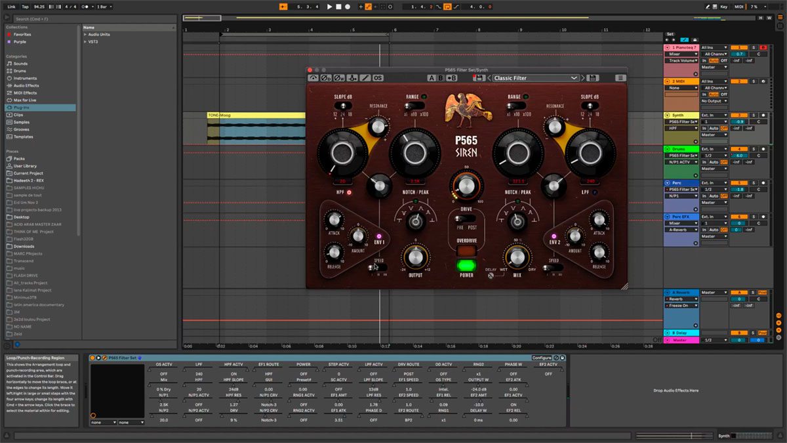
Task: Open the Drums category
Action: tap(20, 71)
